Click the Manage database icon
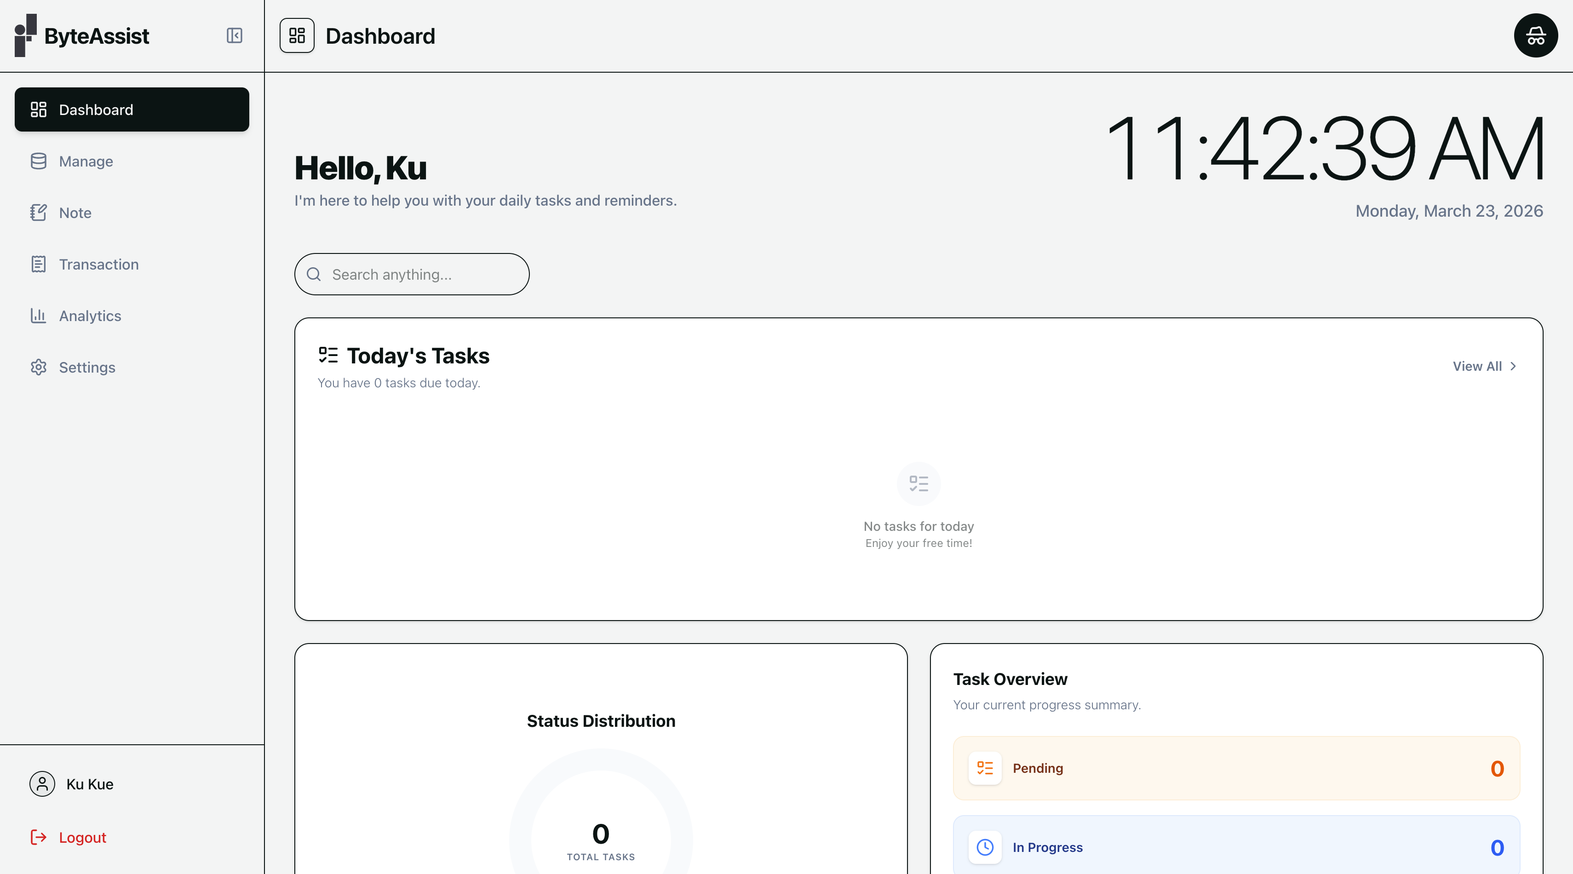Image resolution: width=1573 pixels, height=874 pixels. click(x=39, y=161)
